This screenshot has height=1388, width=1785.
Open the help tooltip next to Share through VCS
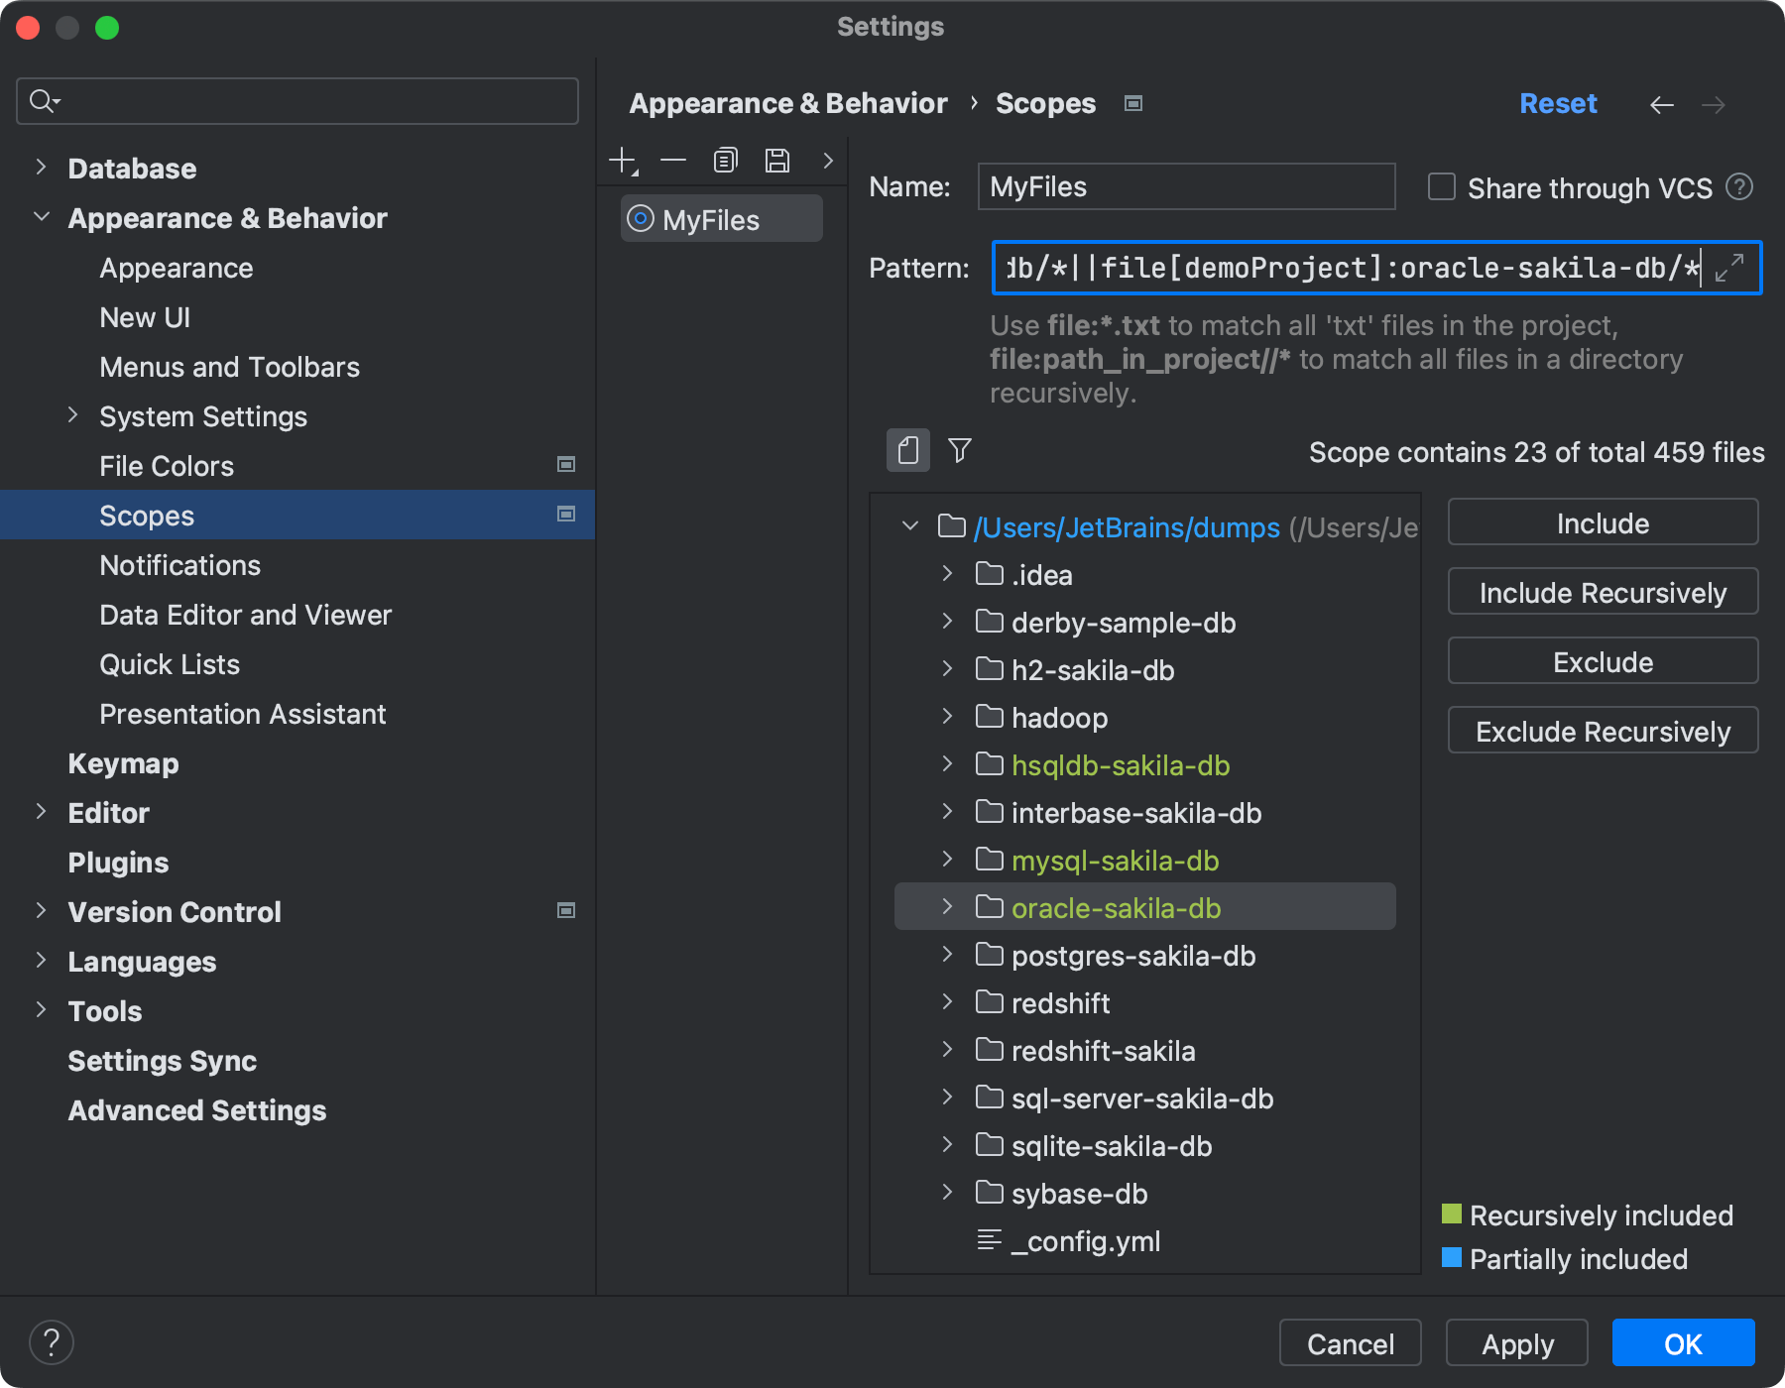1740,186
